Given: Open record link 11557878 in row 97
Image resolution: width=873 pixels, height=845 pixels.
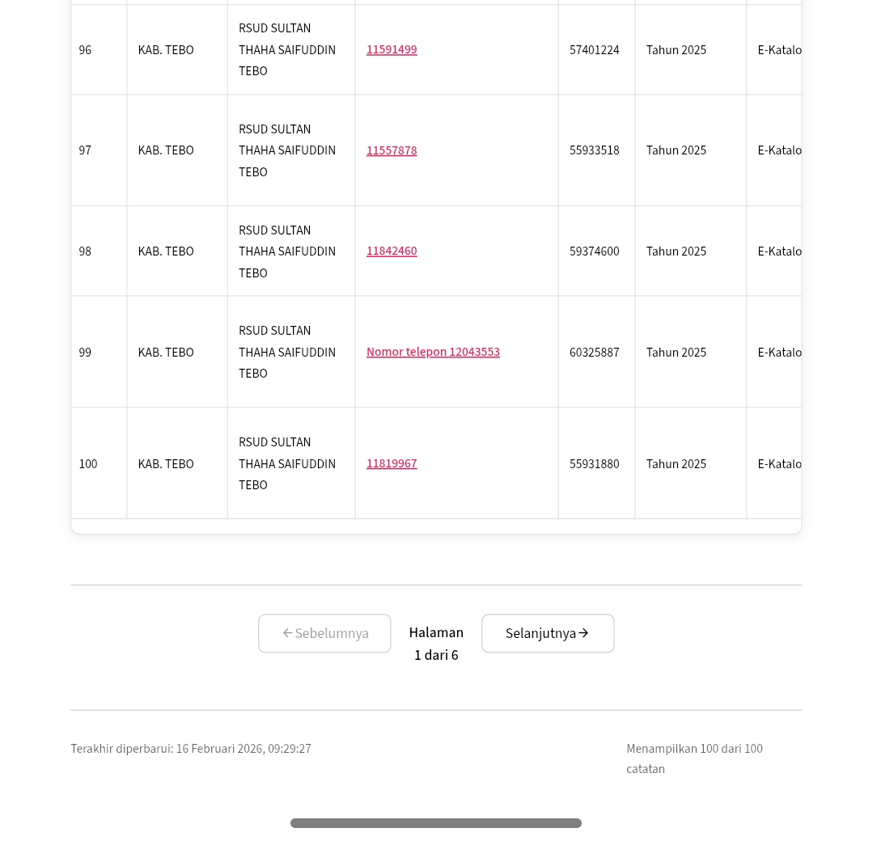Looking at the screenshot, I should (391, 150).
